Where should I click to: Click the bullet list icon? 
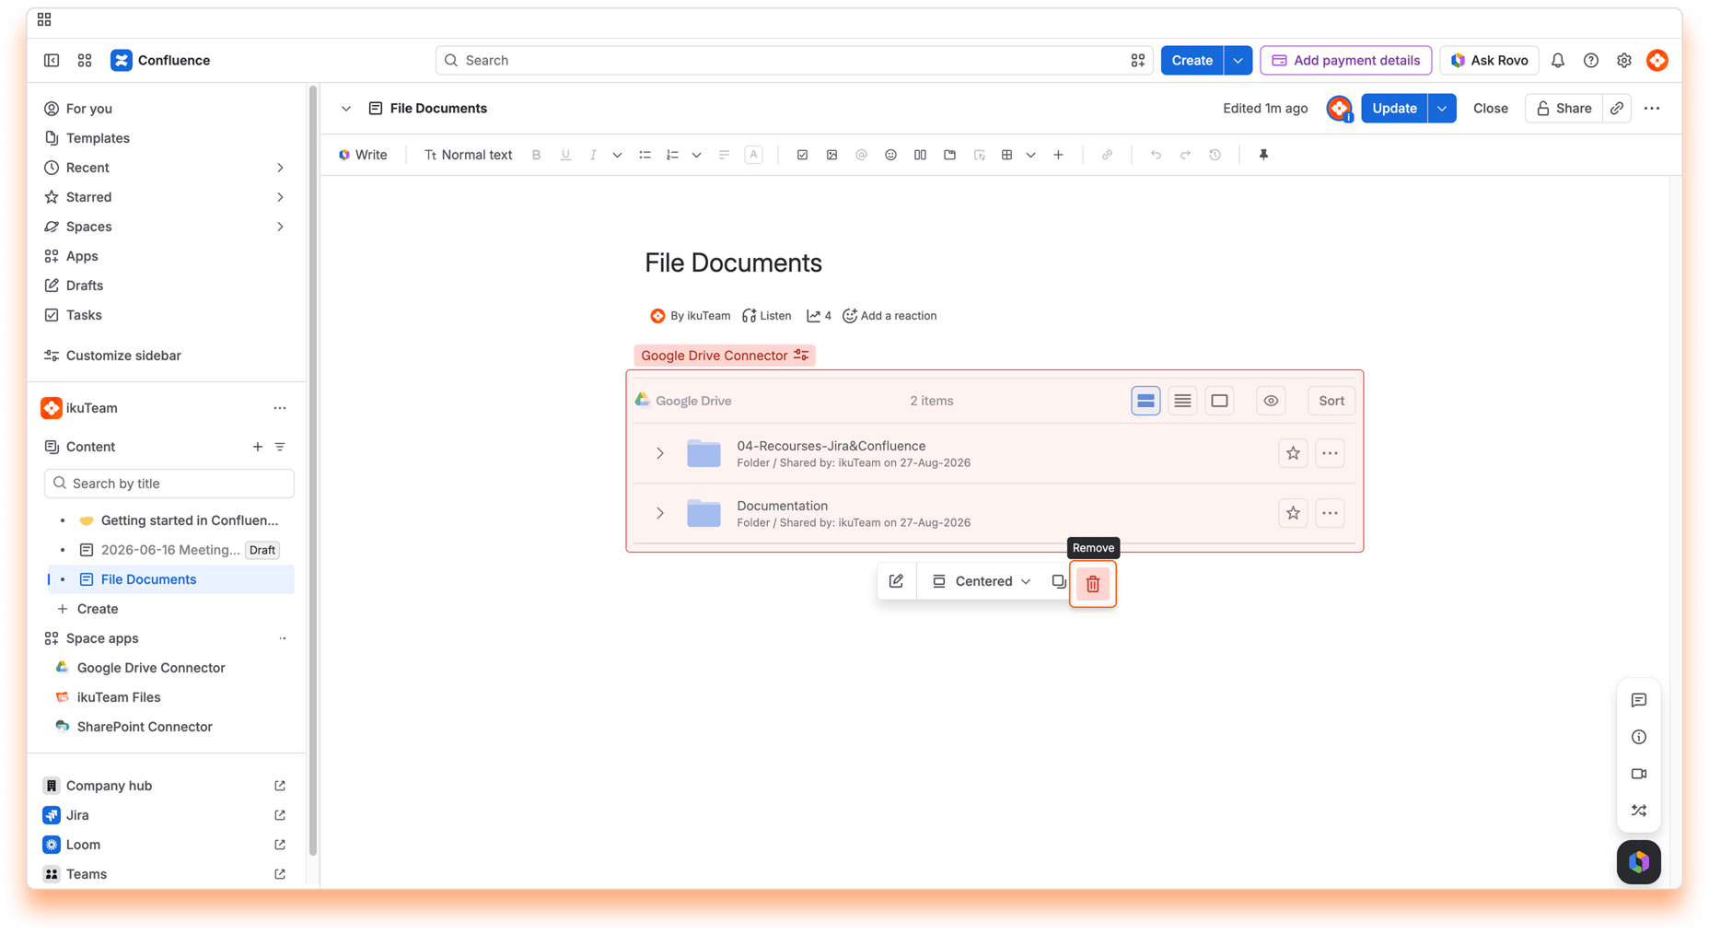point(645,155)
